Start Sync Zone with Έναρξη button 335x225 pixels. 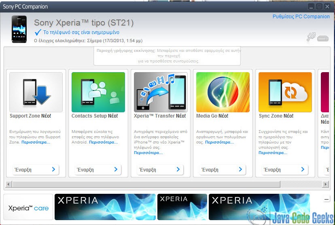click(285, 169)
